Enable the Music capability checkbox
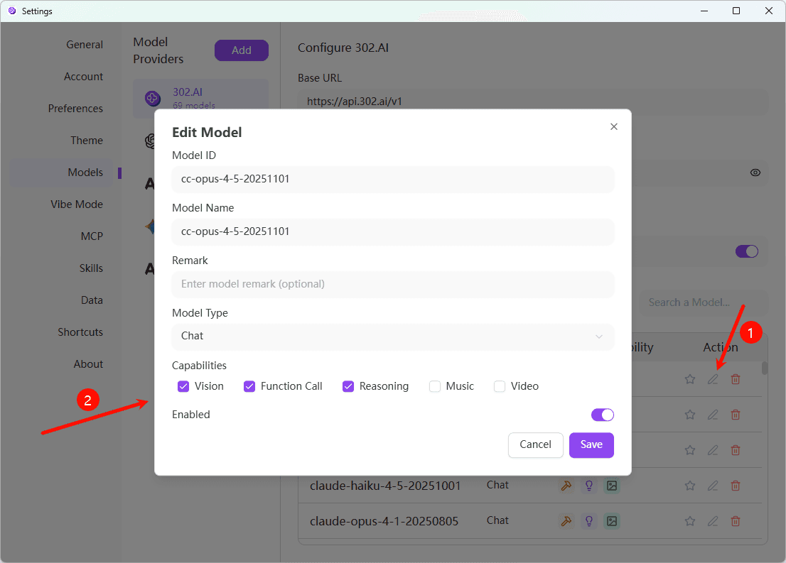The image size is (786, 563). click(x=435, y=386)
